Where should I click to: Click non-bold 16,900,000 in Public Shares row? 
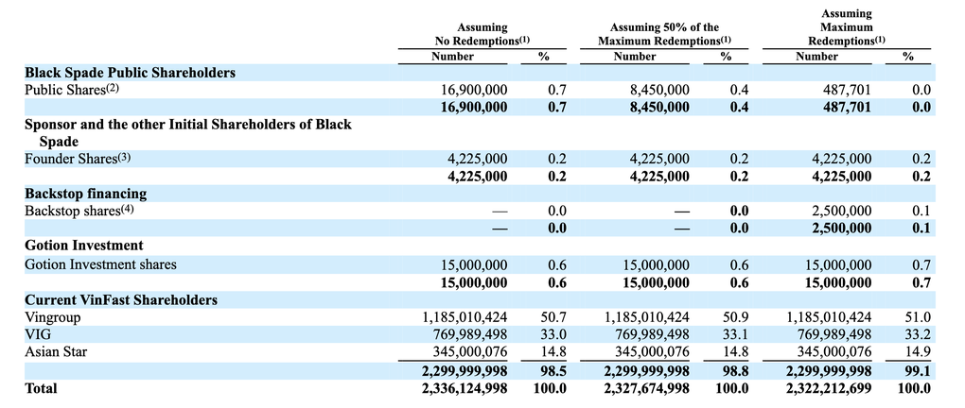(475, 91)
